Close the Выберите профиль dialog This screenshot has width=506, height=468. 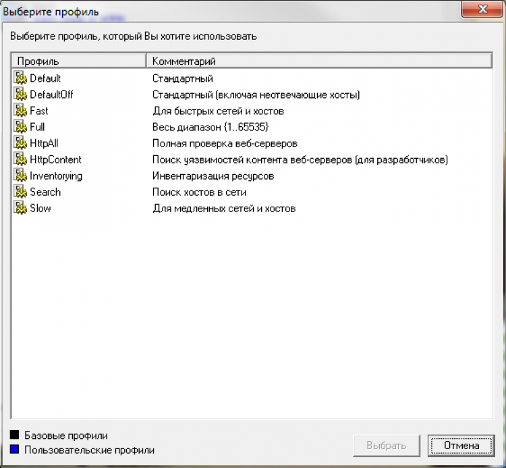tap(482, 9)
